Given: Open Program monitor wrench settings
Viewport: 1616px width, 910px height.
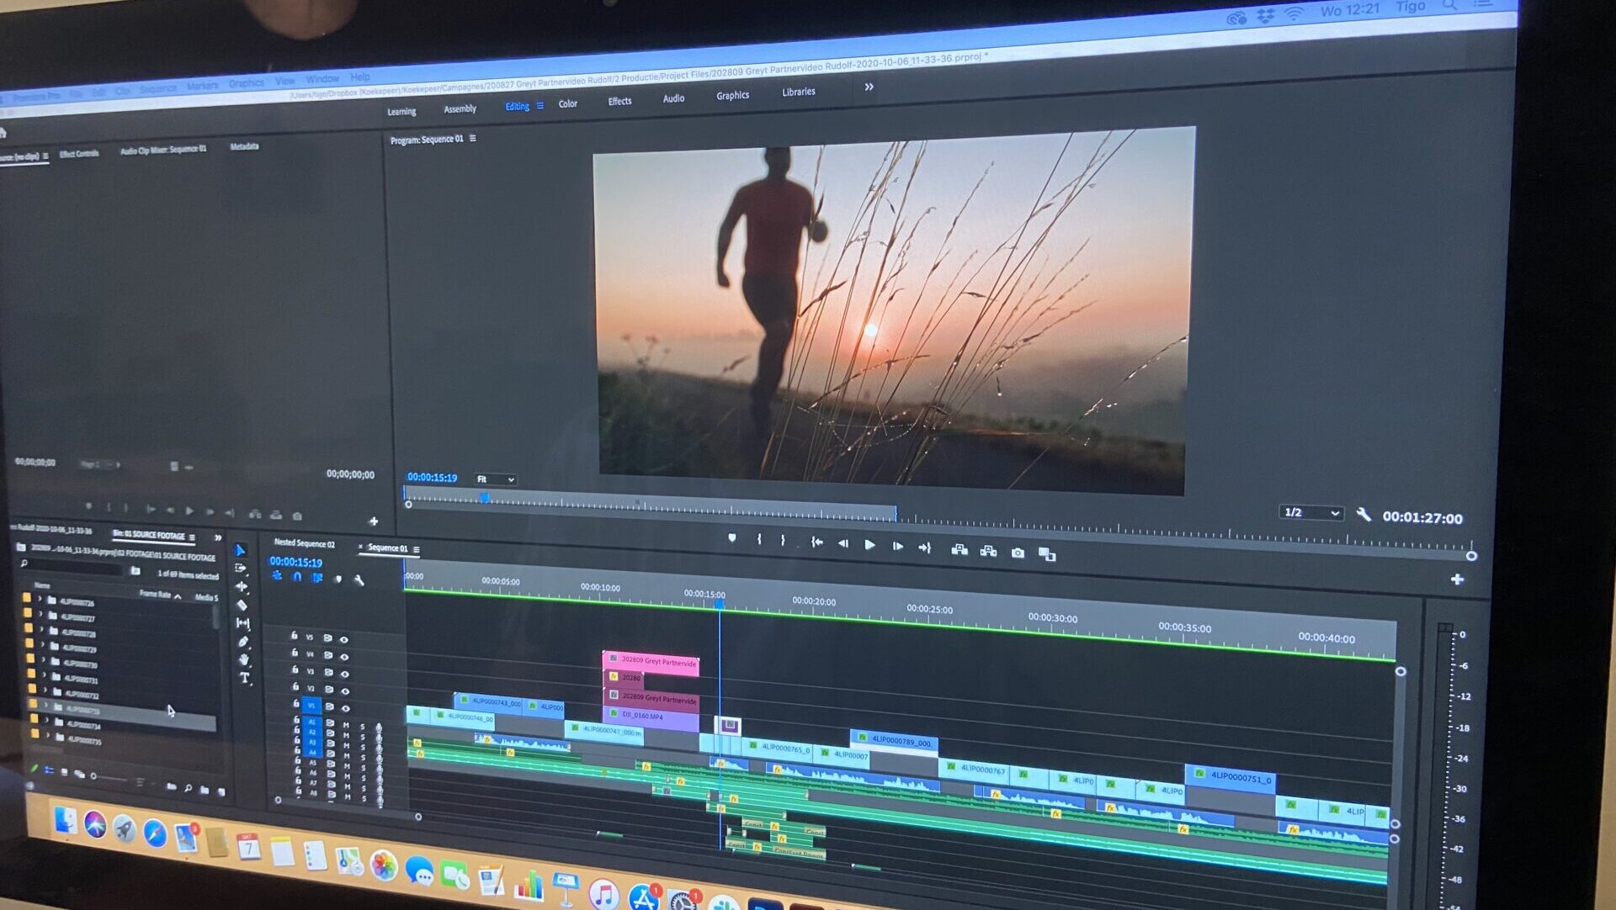Looking at the screenshot, I should (x=1363, y=515).
